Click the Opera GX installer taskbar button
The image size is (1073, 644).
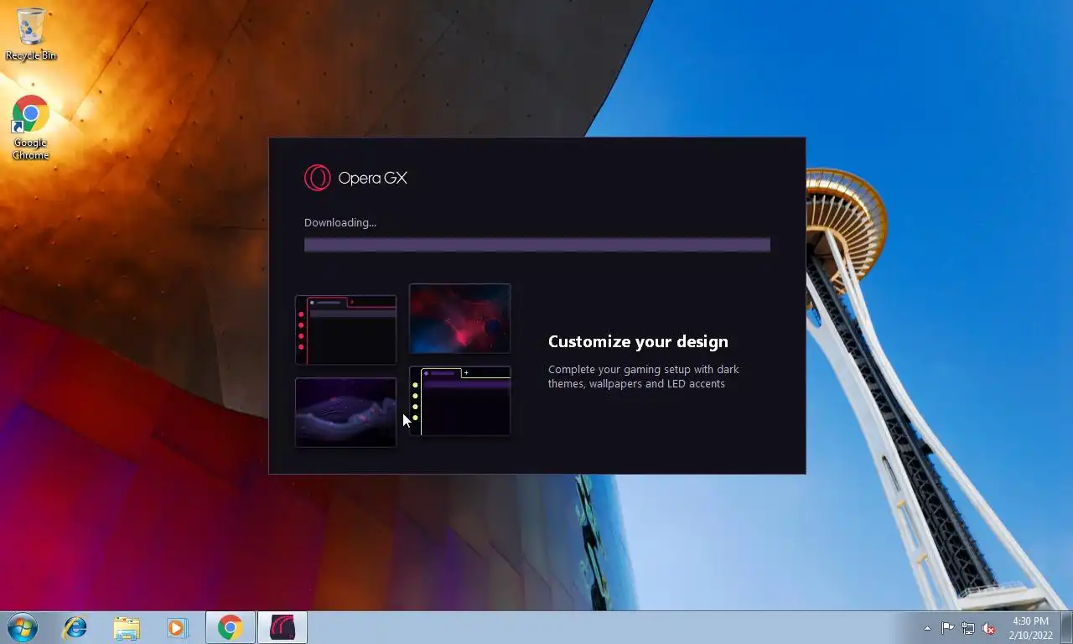pos(283,627)
